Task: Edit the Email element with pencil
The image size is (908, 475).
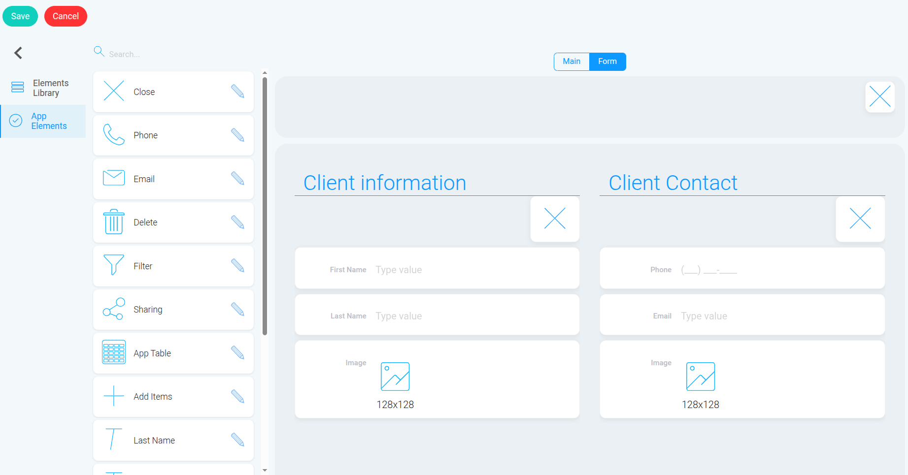Action: click(237, 178)
